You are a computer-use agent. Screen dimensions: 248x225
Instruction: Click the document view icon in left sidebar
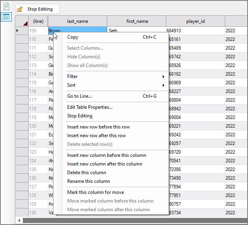pyautogui.click(x=6, y=6)
